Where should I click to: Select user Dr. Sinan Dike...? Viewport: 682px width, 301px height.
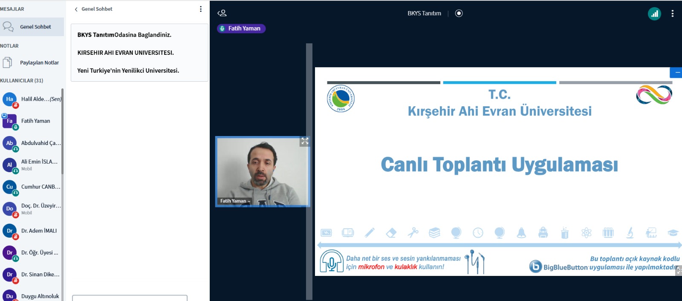[31, 275]
